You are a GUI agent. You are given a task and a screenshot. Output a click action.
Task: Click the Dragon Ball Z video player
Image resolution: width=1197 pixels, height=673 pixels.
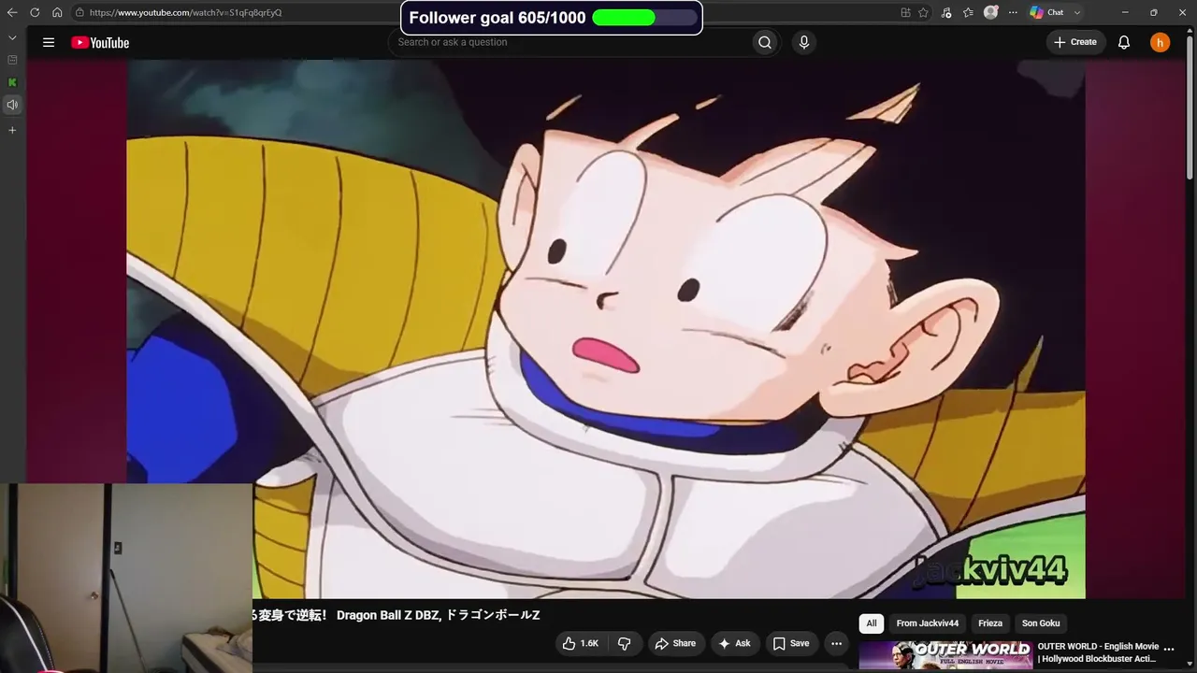(x=606, y=329)
